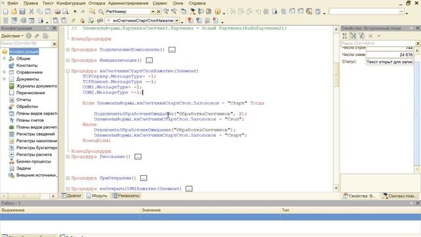Click the New document toolbar icon
The image size is (421, 237).
6,12
